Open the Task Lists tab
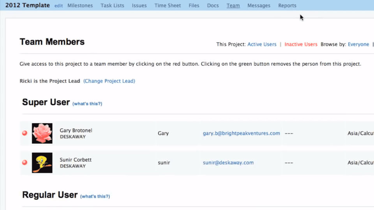Screen dimensions: 374x210 pyautogui.click(x=112, y=5)
